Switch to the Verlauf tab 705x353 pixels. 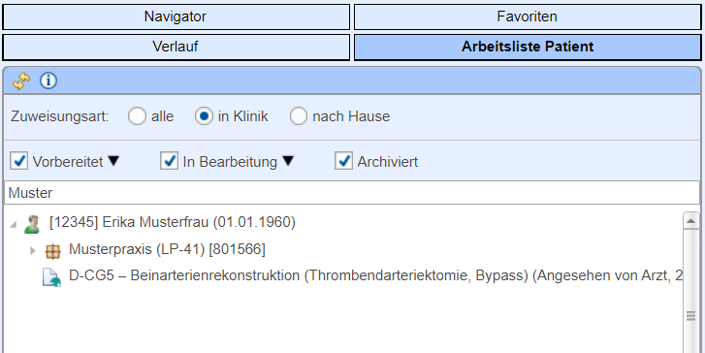coord(176,47)
